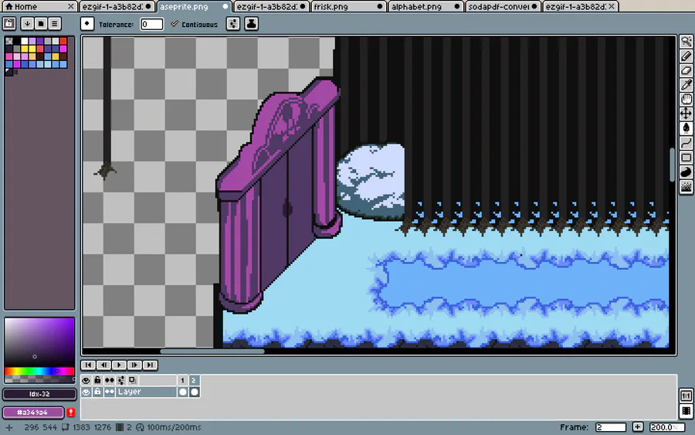This screenshot has height=435, width=695.
Task: Select the Blur or jumble tool
Action: 687,187
